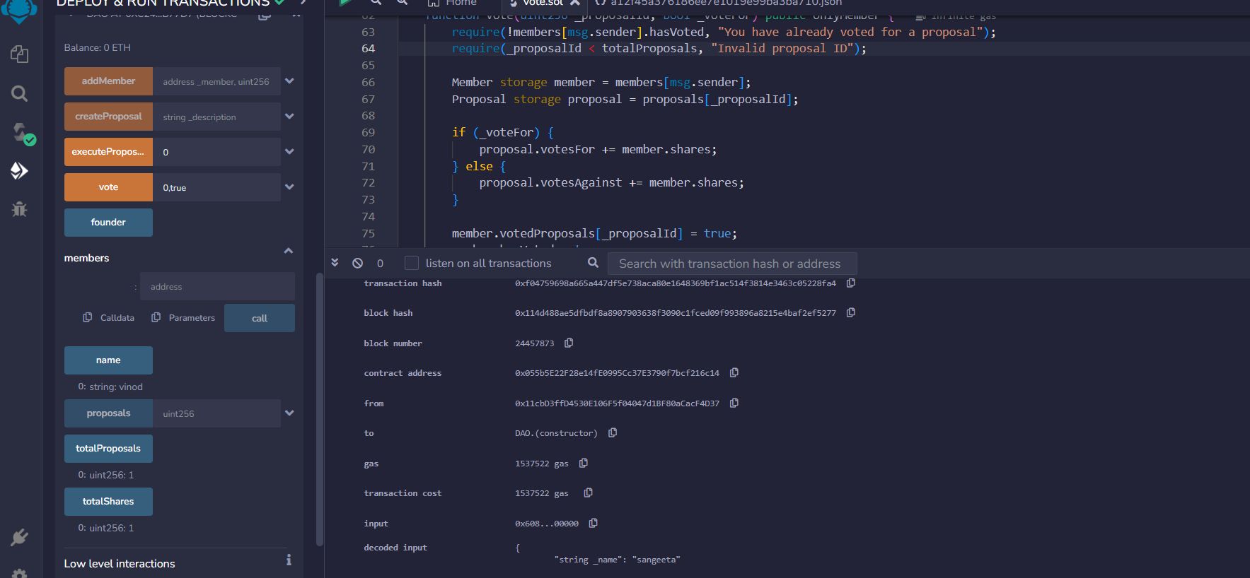Expand the proposals function parameters
This screenshot has height=578, width=1250.
[289, 413]
